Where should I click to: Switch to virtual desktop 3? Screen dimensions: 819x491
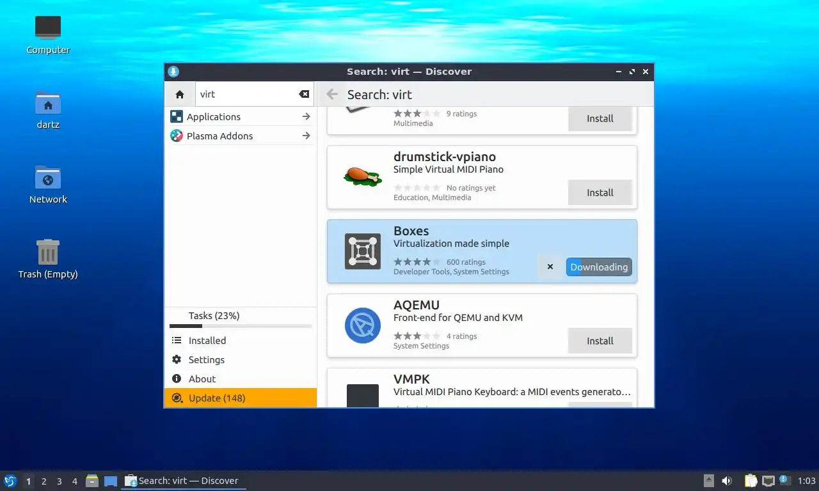coord(59,481)
